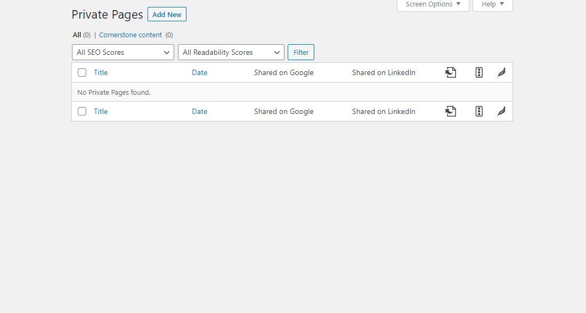Viewport: 586px width, 313px height.
Task: Sort by Title in the table footer
Action: tap(101, 111)
